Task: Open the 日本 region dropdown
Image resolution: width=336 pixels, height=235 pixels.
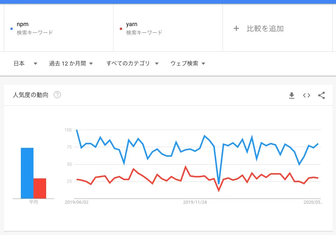Action: click(25, 63)
